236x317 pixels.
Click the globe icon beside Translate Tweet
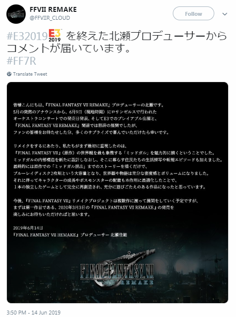pos(9,74)
